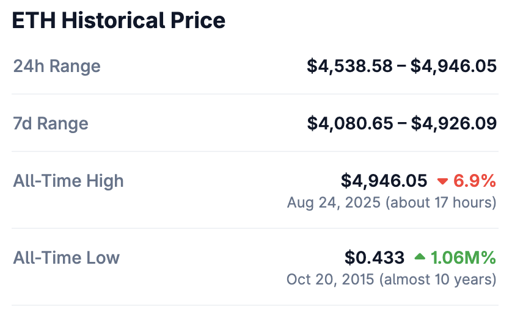Click the red down arrow beside 6.9%
This screenshot has height=315, width=523.
(x=443, y=181)
